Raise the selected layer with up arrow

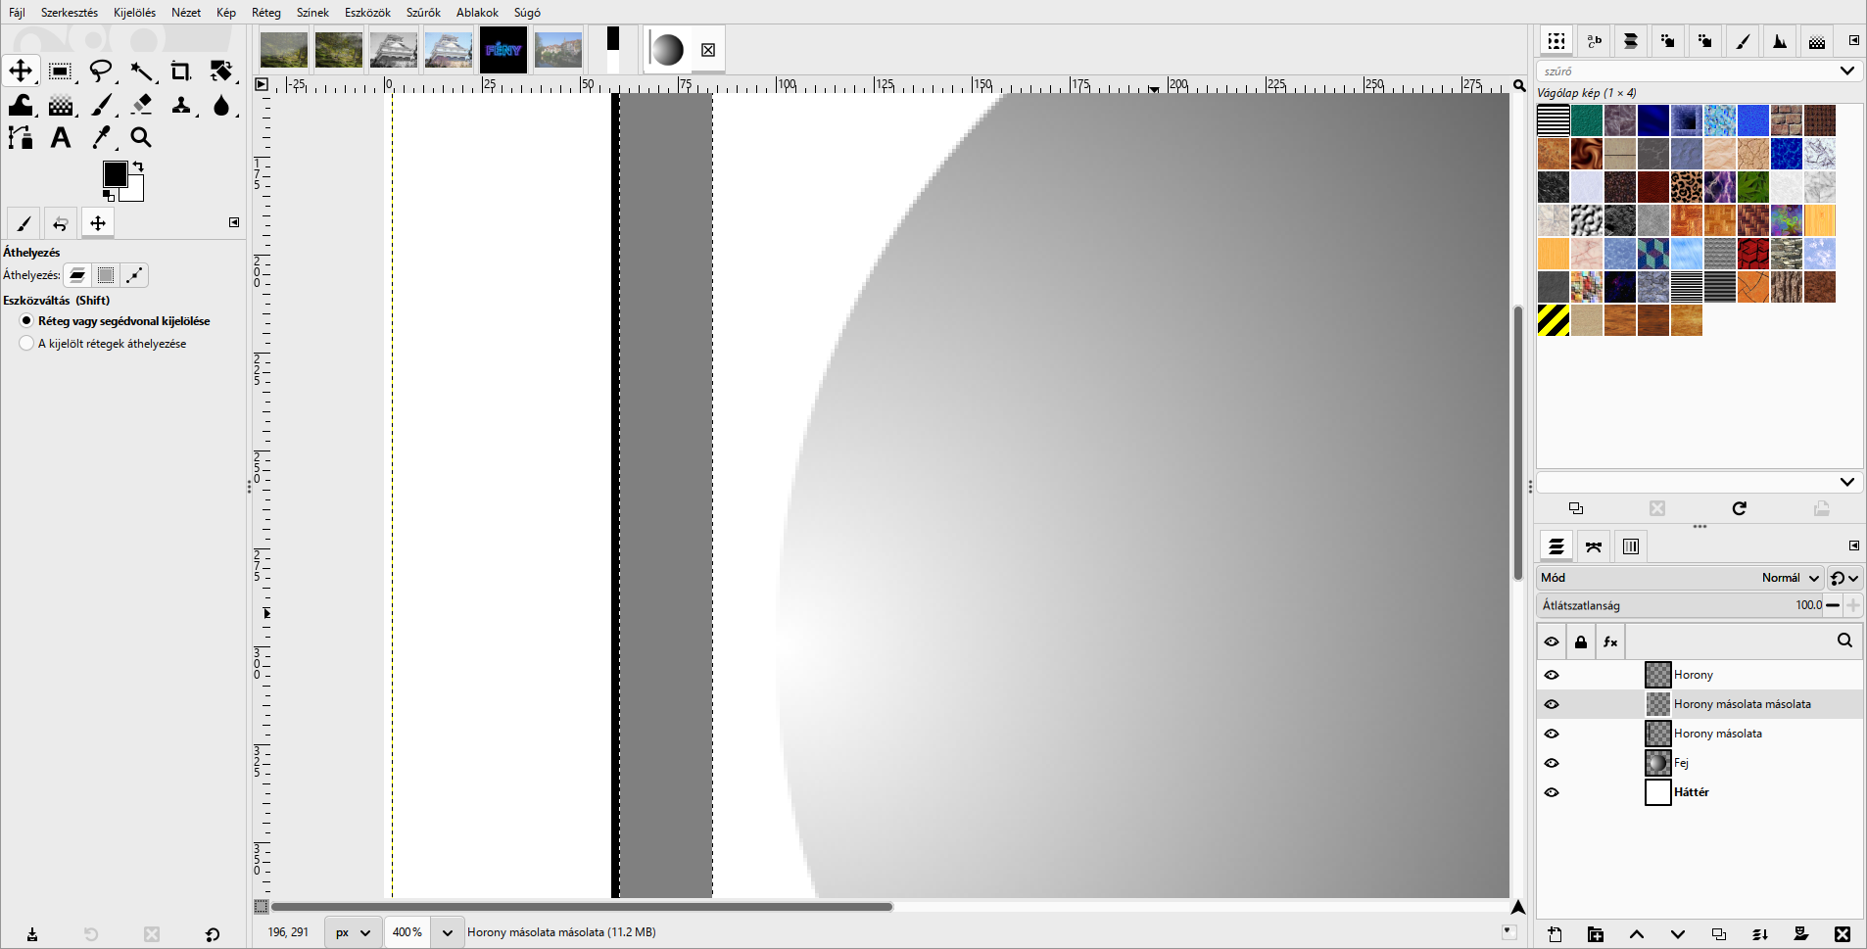(1637, 934)
